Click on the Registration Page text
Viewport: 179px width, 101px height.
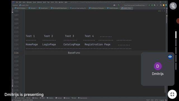(97, 44)
